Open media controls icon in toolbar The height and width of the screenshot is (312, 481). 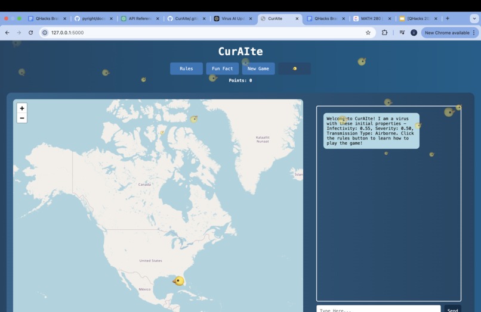[x=402, y=33]
